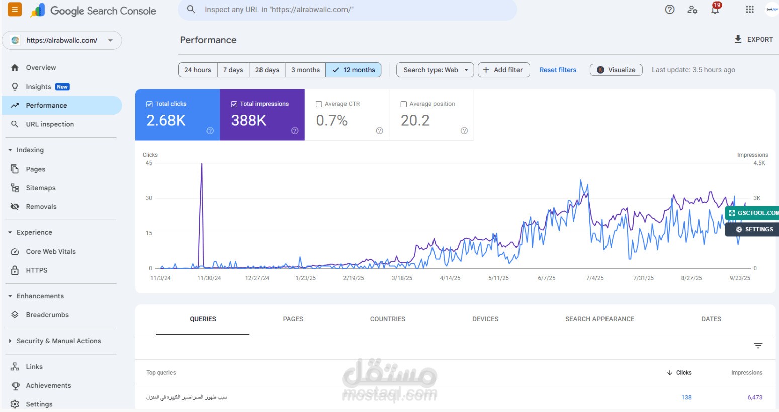Open Core Web Vitals report
Image resolution: width=779 pixels, height=412 pixels.
pyautogui.click(x=51, y=251)
